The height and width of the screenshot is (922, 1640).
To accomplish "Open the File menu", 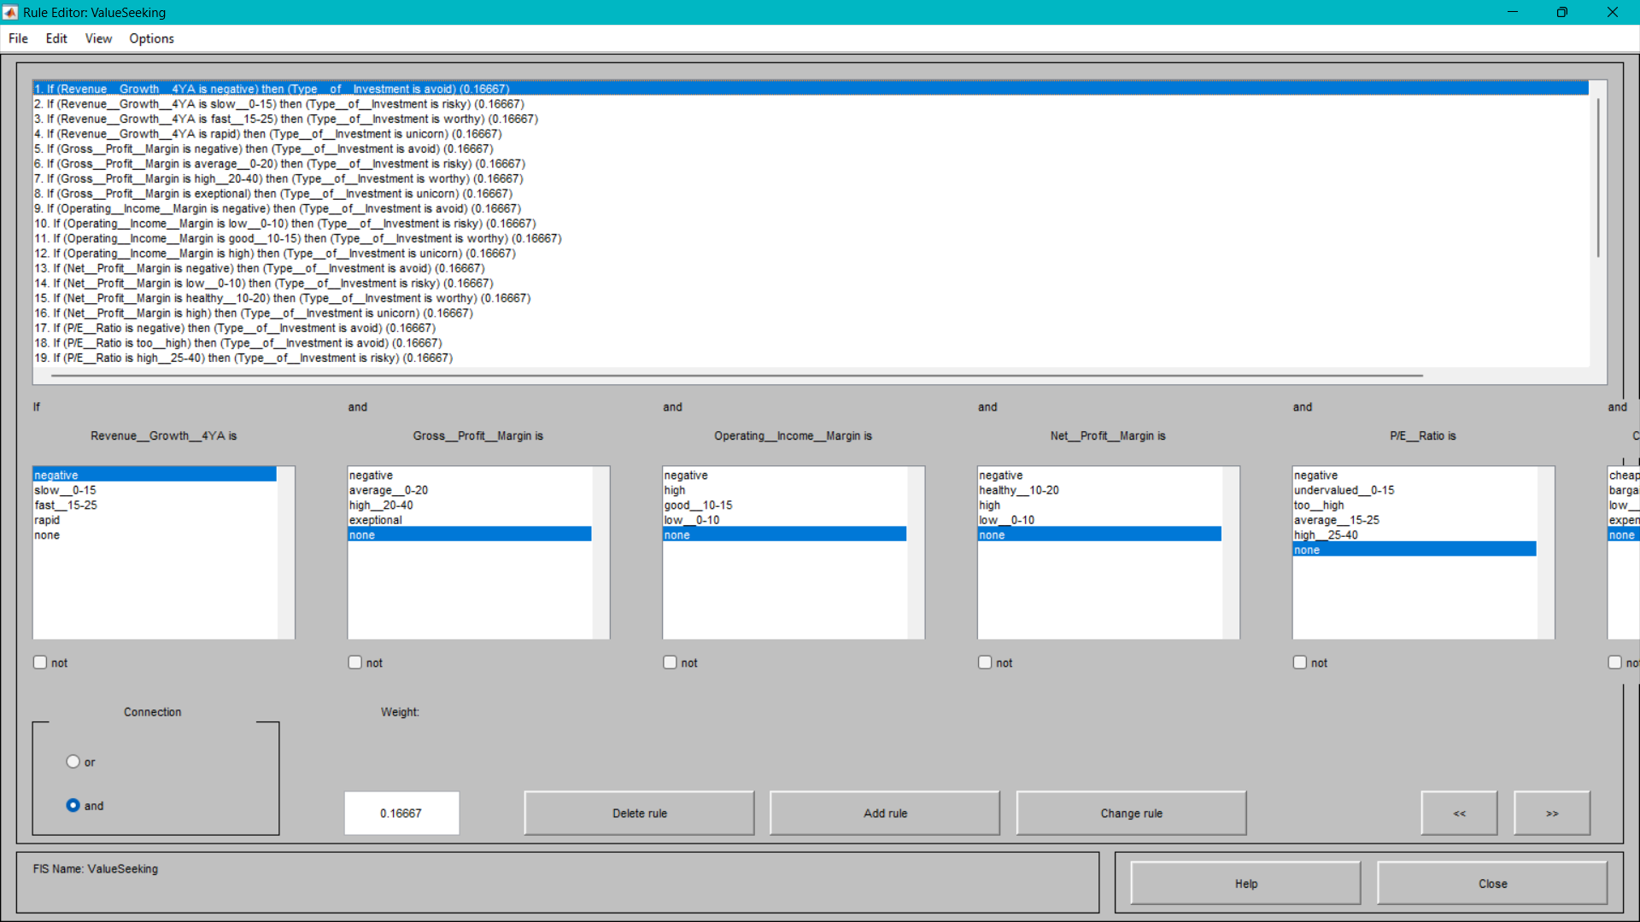I will [x=18, y=38].
